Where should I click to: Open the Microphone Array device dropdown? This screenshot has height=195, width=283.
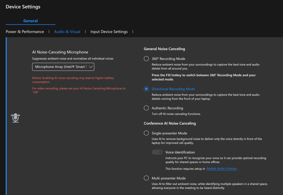pyautogui.click(x=61, y=67)
